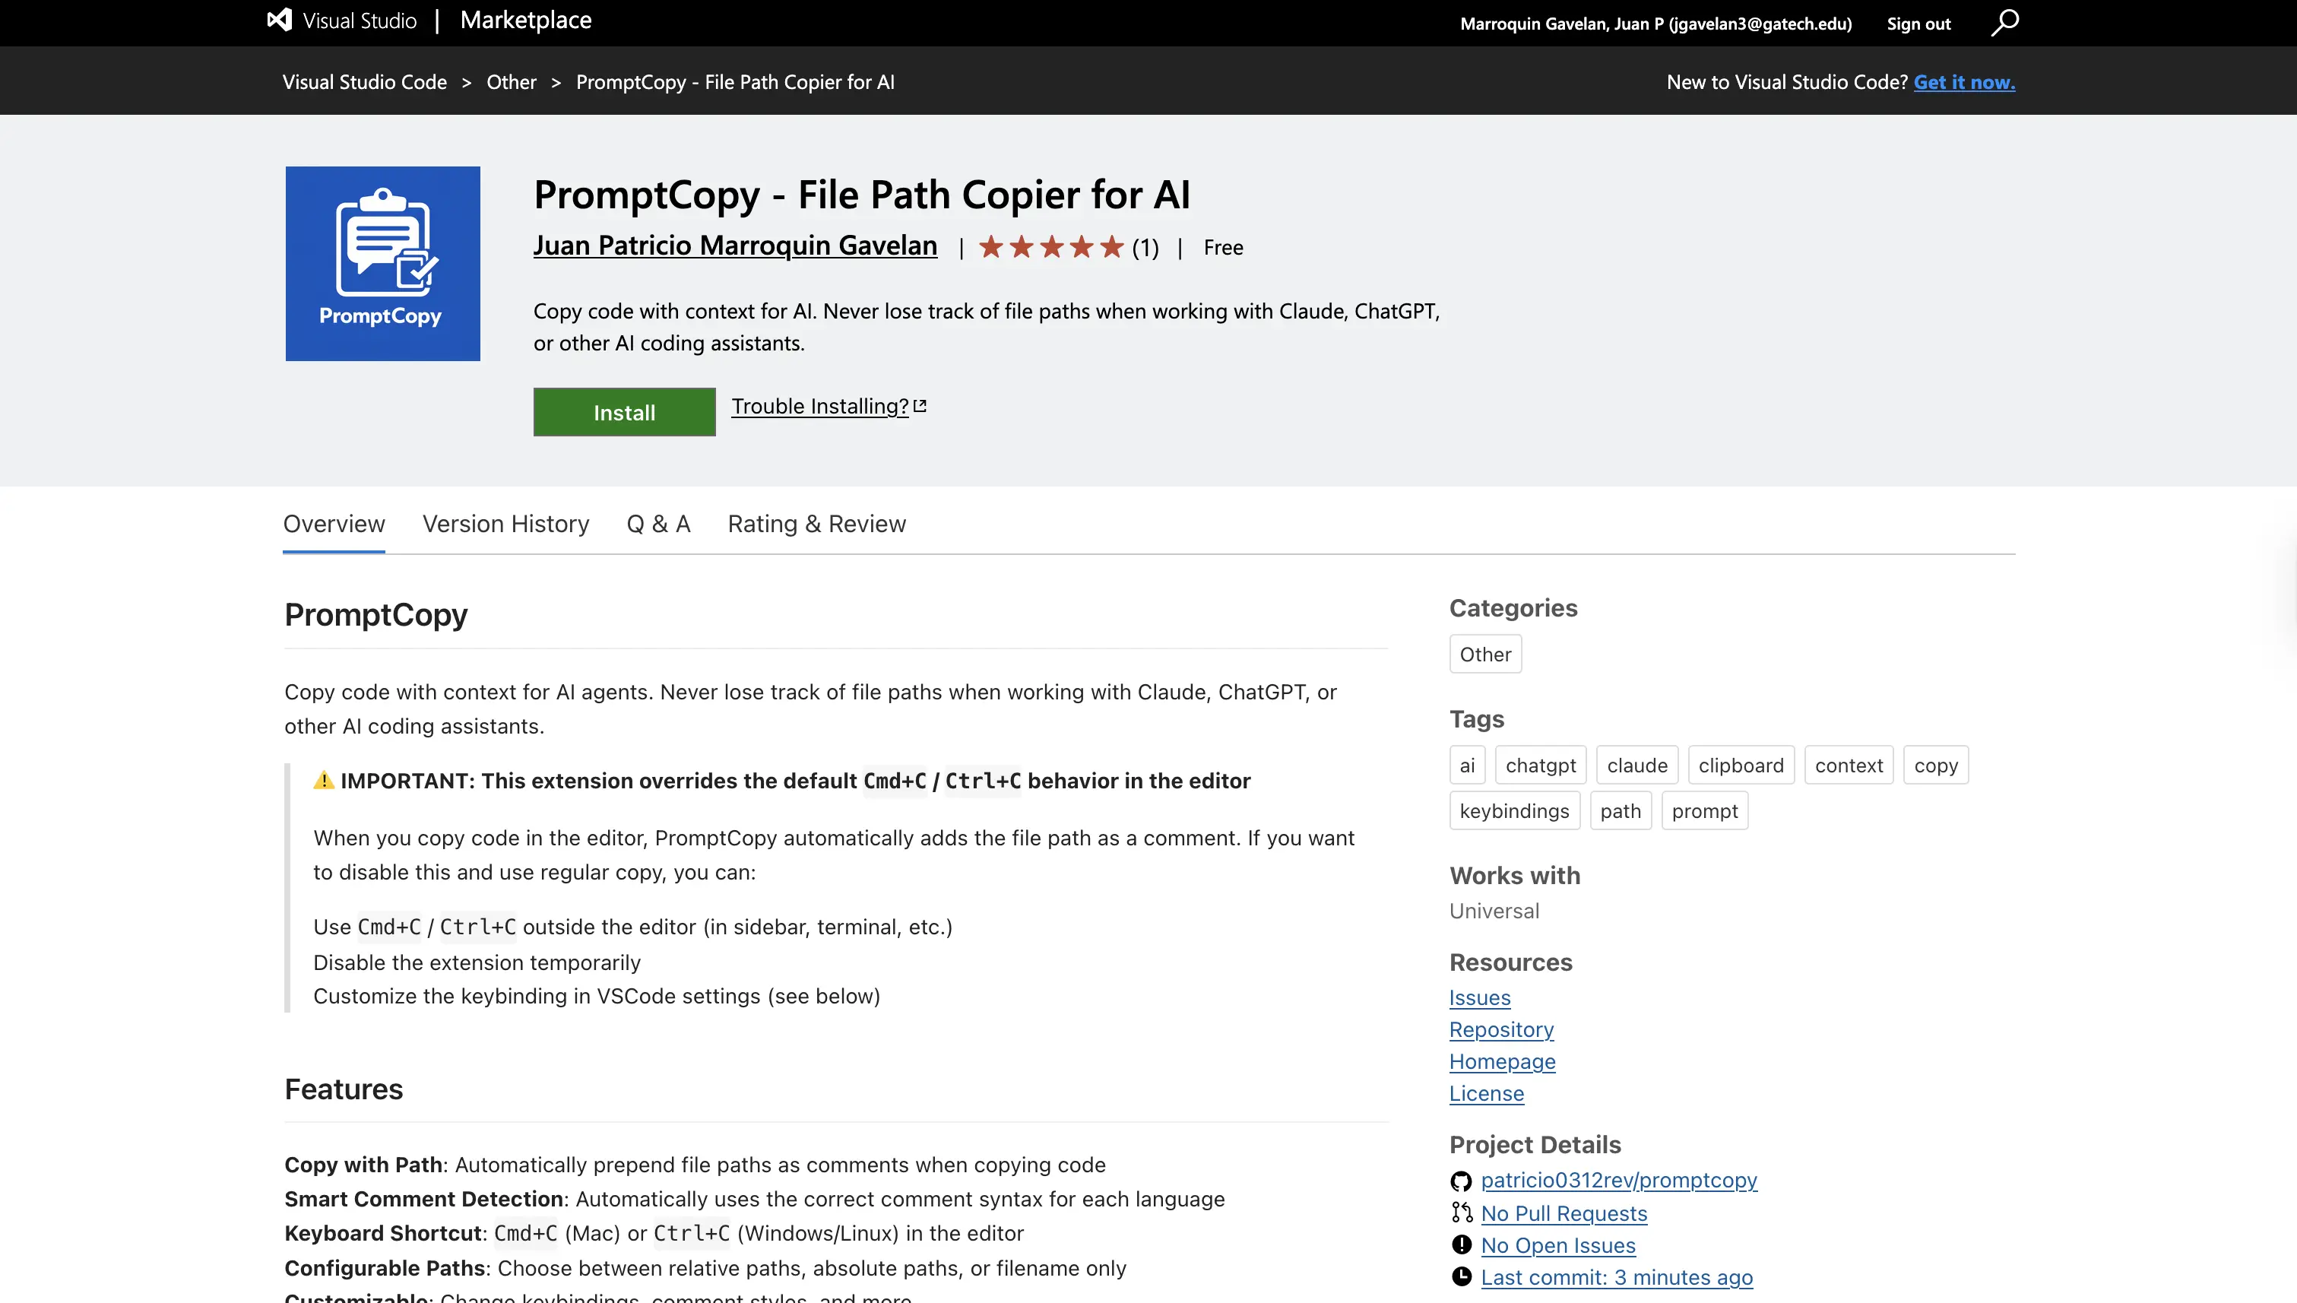Image resolution: width=2297 pixels, height=1303 pixels.
Task: Click the Sign out link
Action: click(x=1918, y=24)
